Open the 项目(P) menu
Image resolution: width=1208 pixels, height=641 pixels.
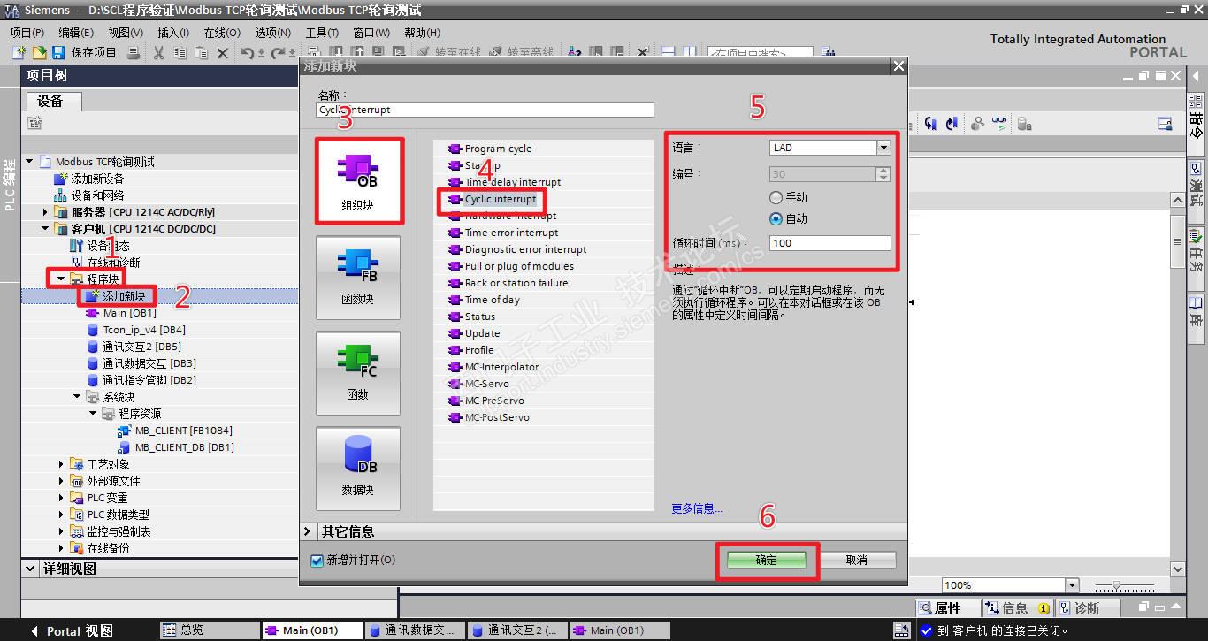(27, 33)
